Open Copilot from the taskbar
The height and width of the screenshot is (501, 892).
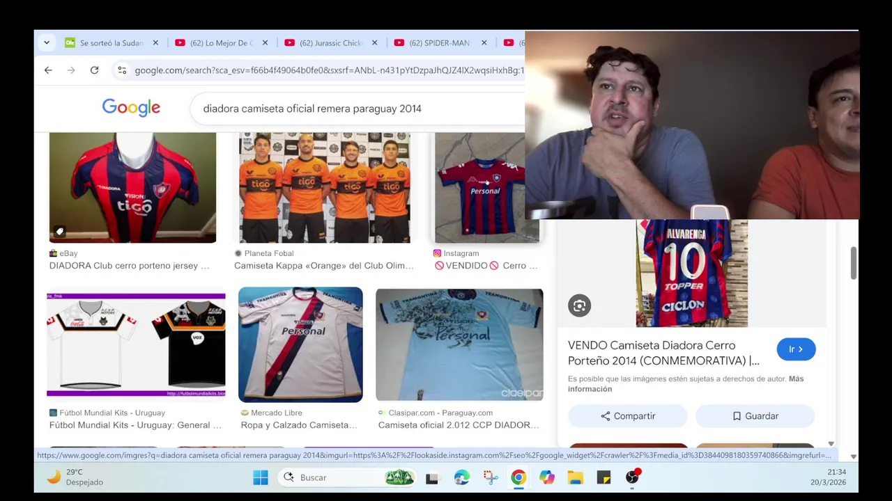tap(547, 477)
